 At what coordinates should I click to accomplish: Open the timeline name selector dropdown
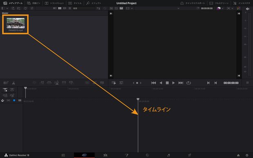[x=178, y=8]
